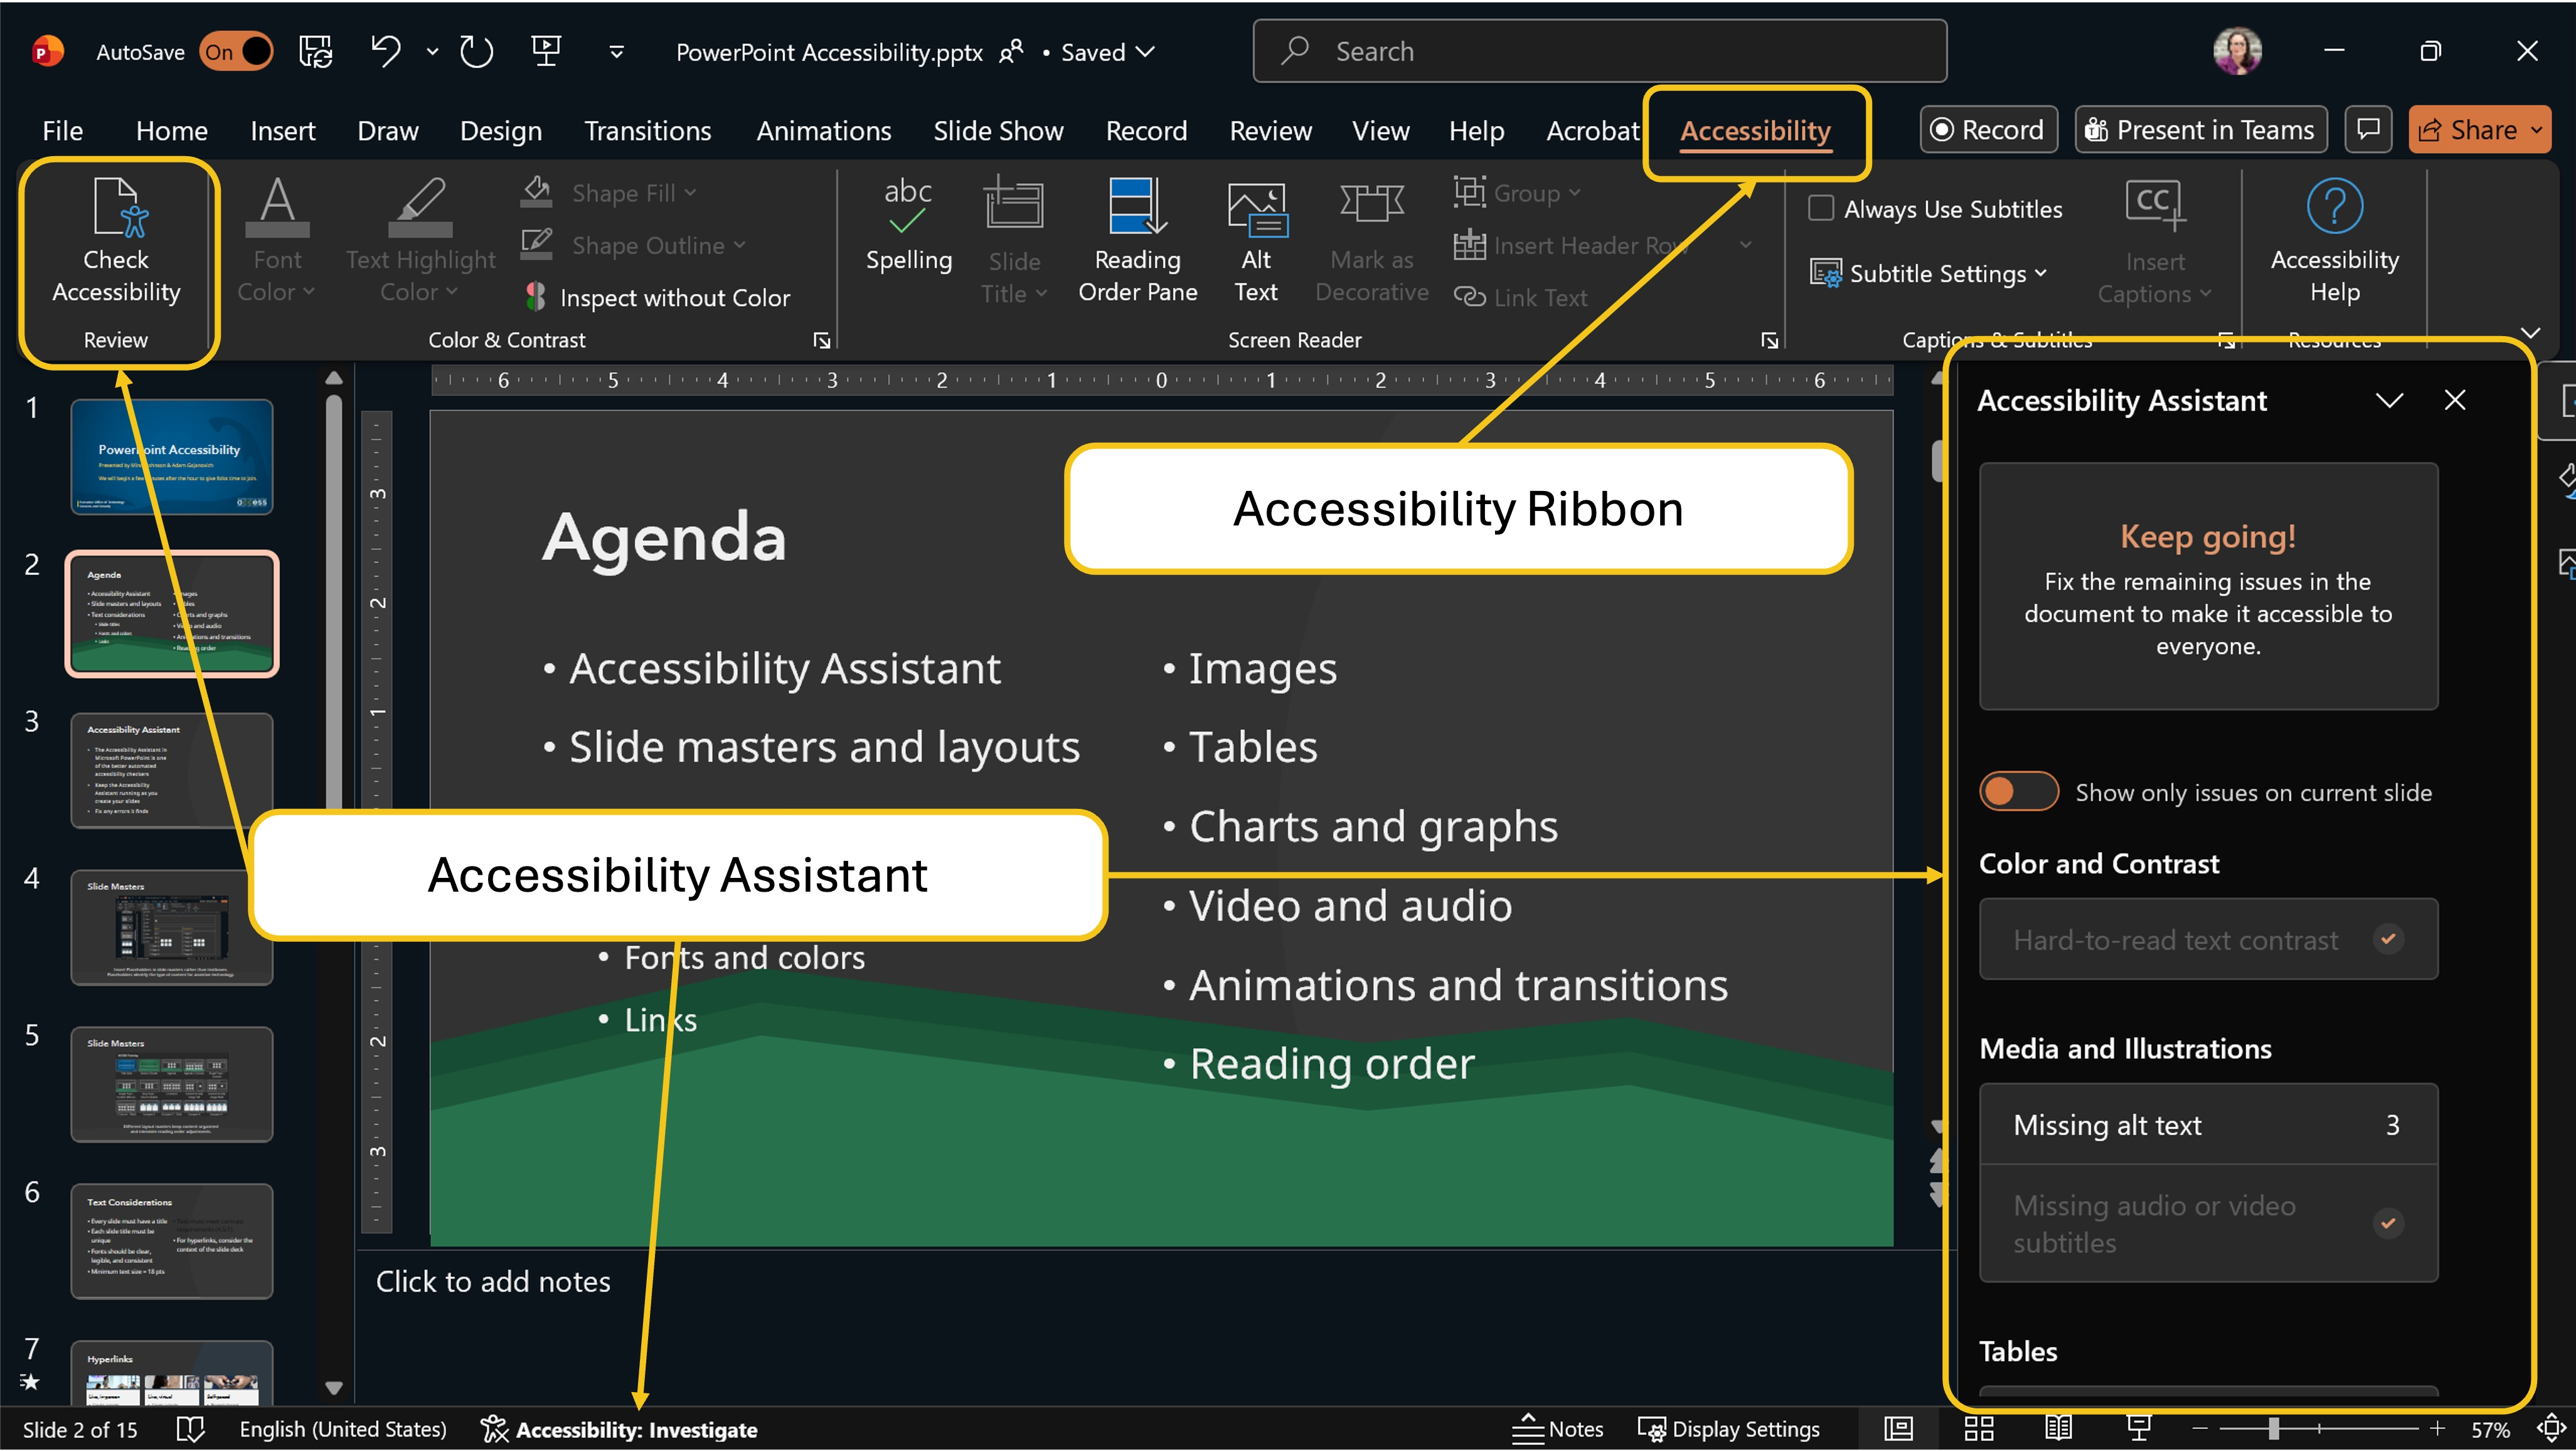Click Present in Teams button

coord(2200,130)
